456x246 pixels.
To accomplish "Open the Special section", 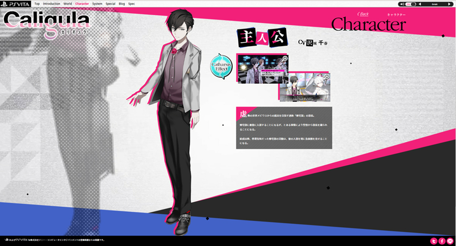I will click(x=111, y=4).
